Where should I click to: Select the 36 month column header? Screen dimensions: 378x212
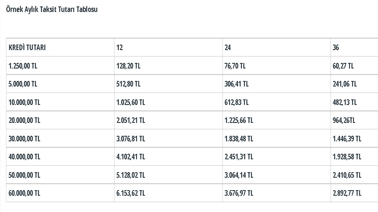tap(354, 48)
